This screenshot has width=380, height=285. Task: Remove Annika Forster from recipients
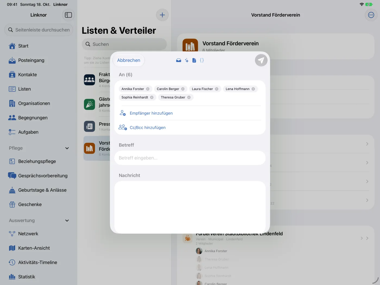pos(148,89)
